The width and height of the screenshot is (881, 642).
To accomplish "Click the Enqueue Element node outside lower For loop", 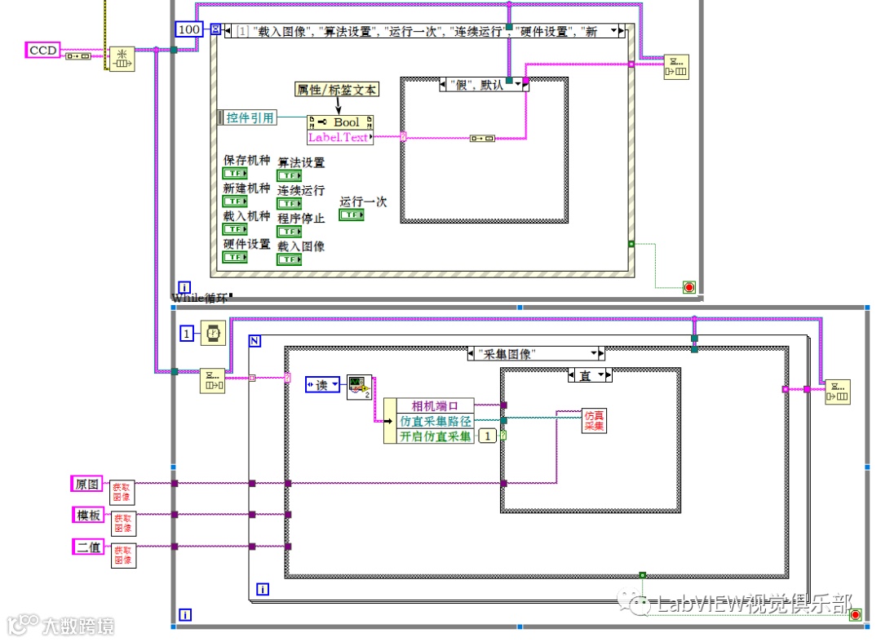I will point(838,392).
